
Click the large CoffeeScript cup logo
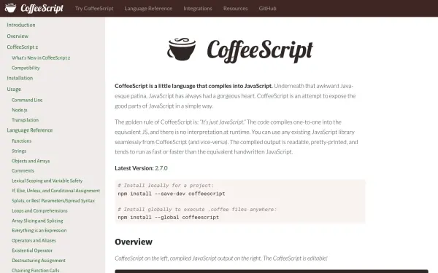pos(182,50)
